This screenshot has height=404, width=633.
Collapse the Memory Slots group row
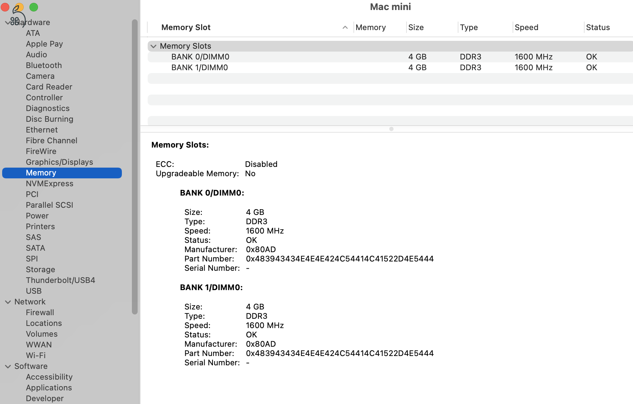pyautogui.click(x=153, y=46)
